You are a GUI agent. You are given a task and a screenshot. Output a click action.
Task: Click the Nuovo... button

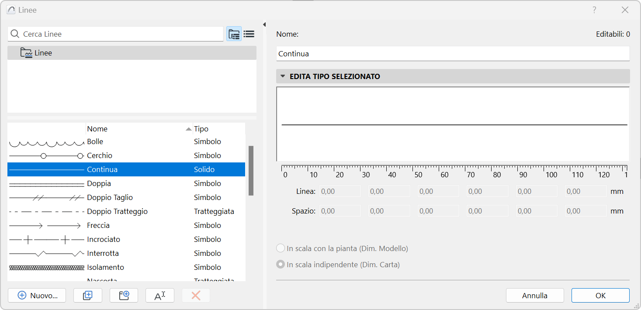tap(37, 296)
